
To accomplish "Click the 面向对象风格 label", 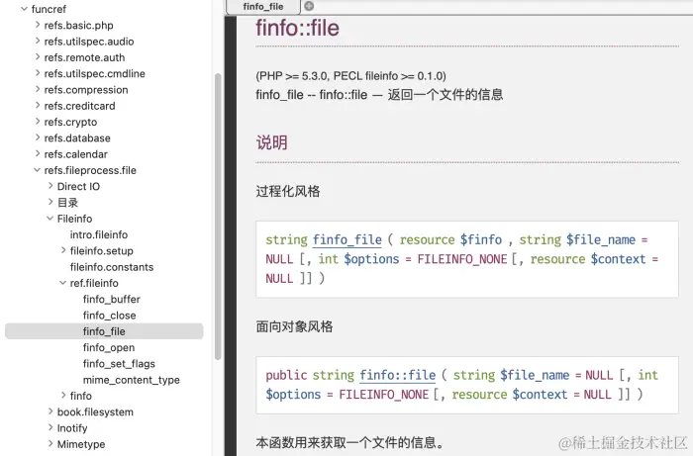I will click(x=294, y=326).
